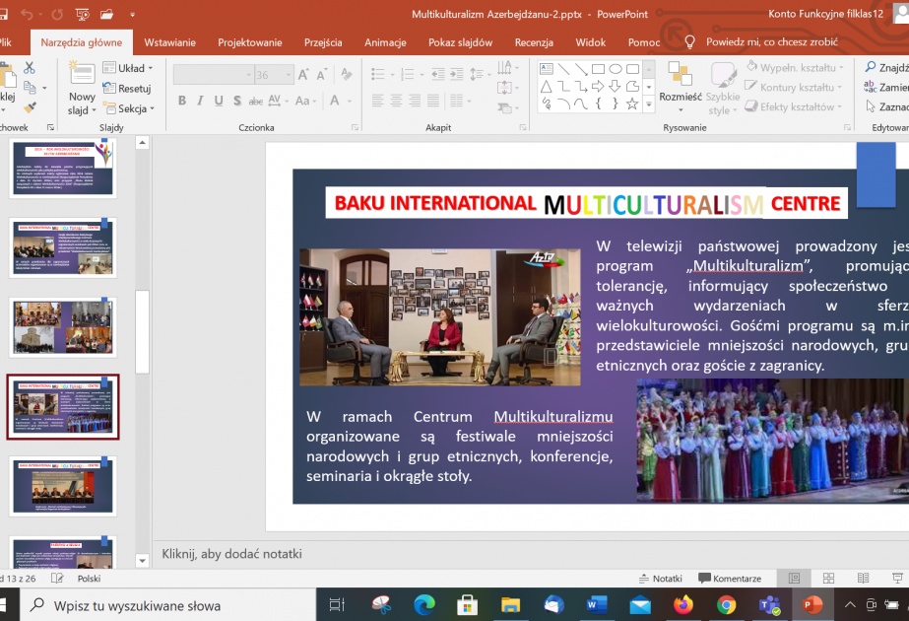Click the Zamień replace button
The width and height of the screenshot is (909, 621).
click(x=885, y=87)
